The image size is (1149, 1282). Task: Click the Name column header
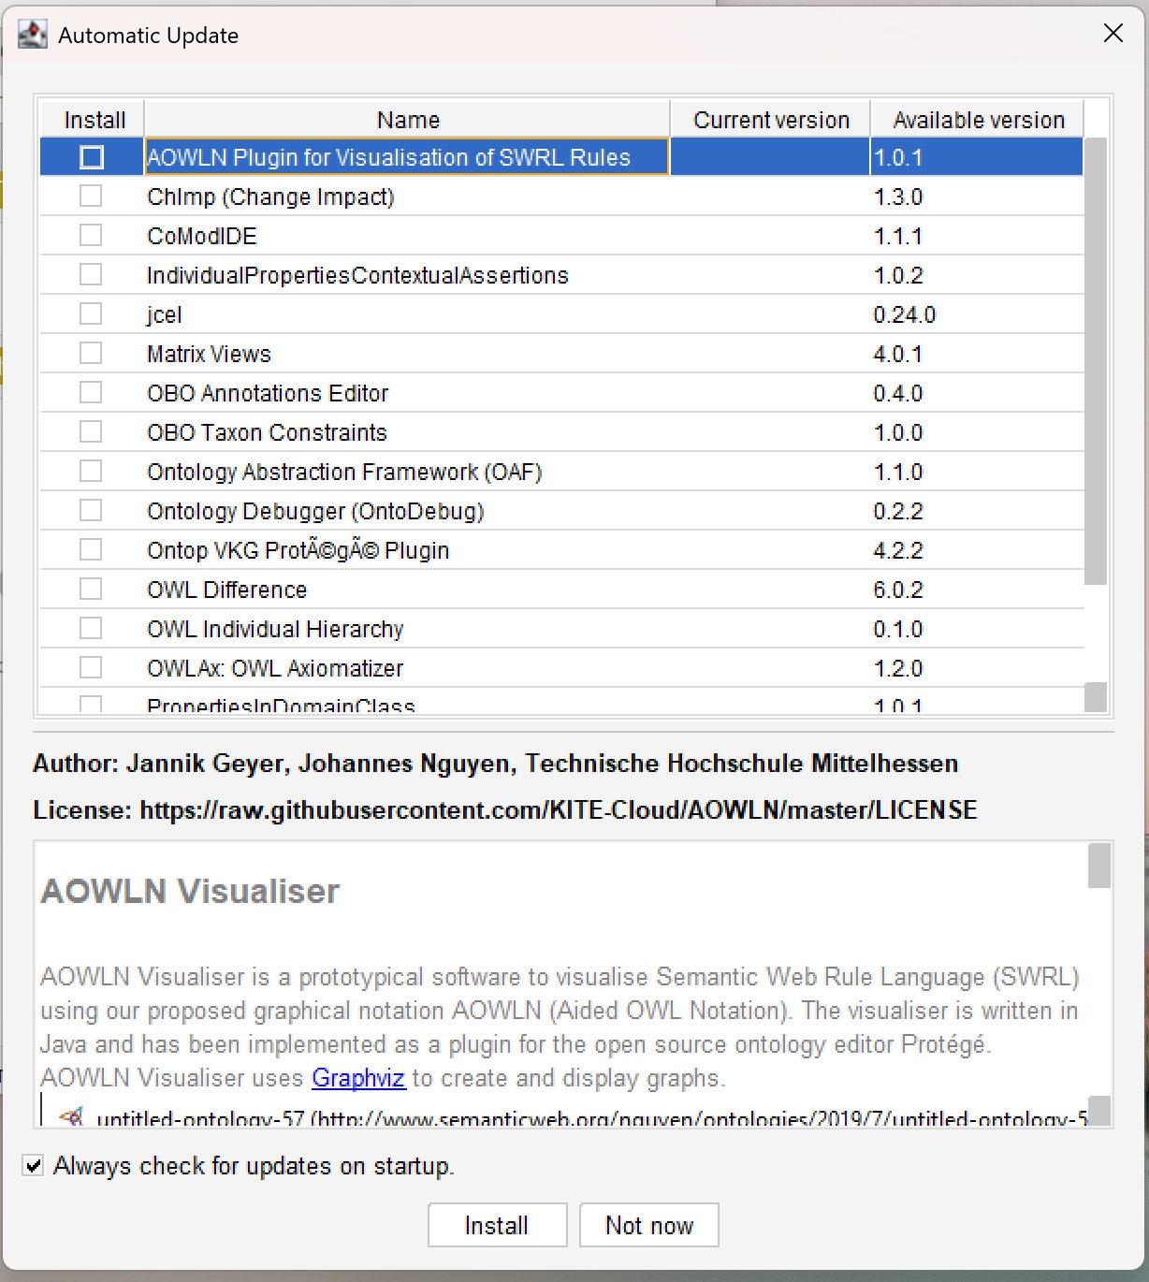point(408,120)
